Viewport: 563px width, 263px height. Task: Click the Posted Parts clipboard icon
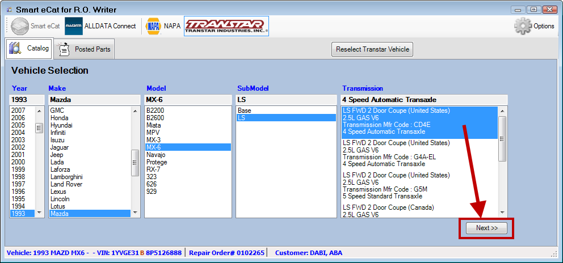click(x=65, y=49)
